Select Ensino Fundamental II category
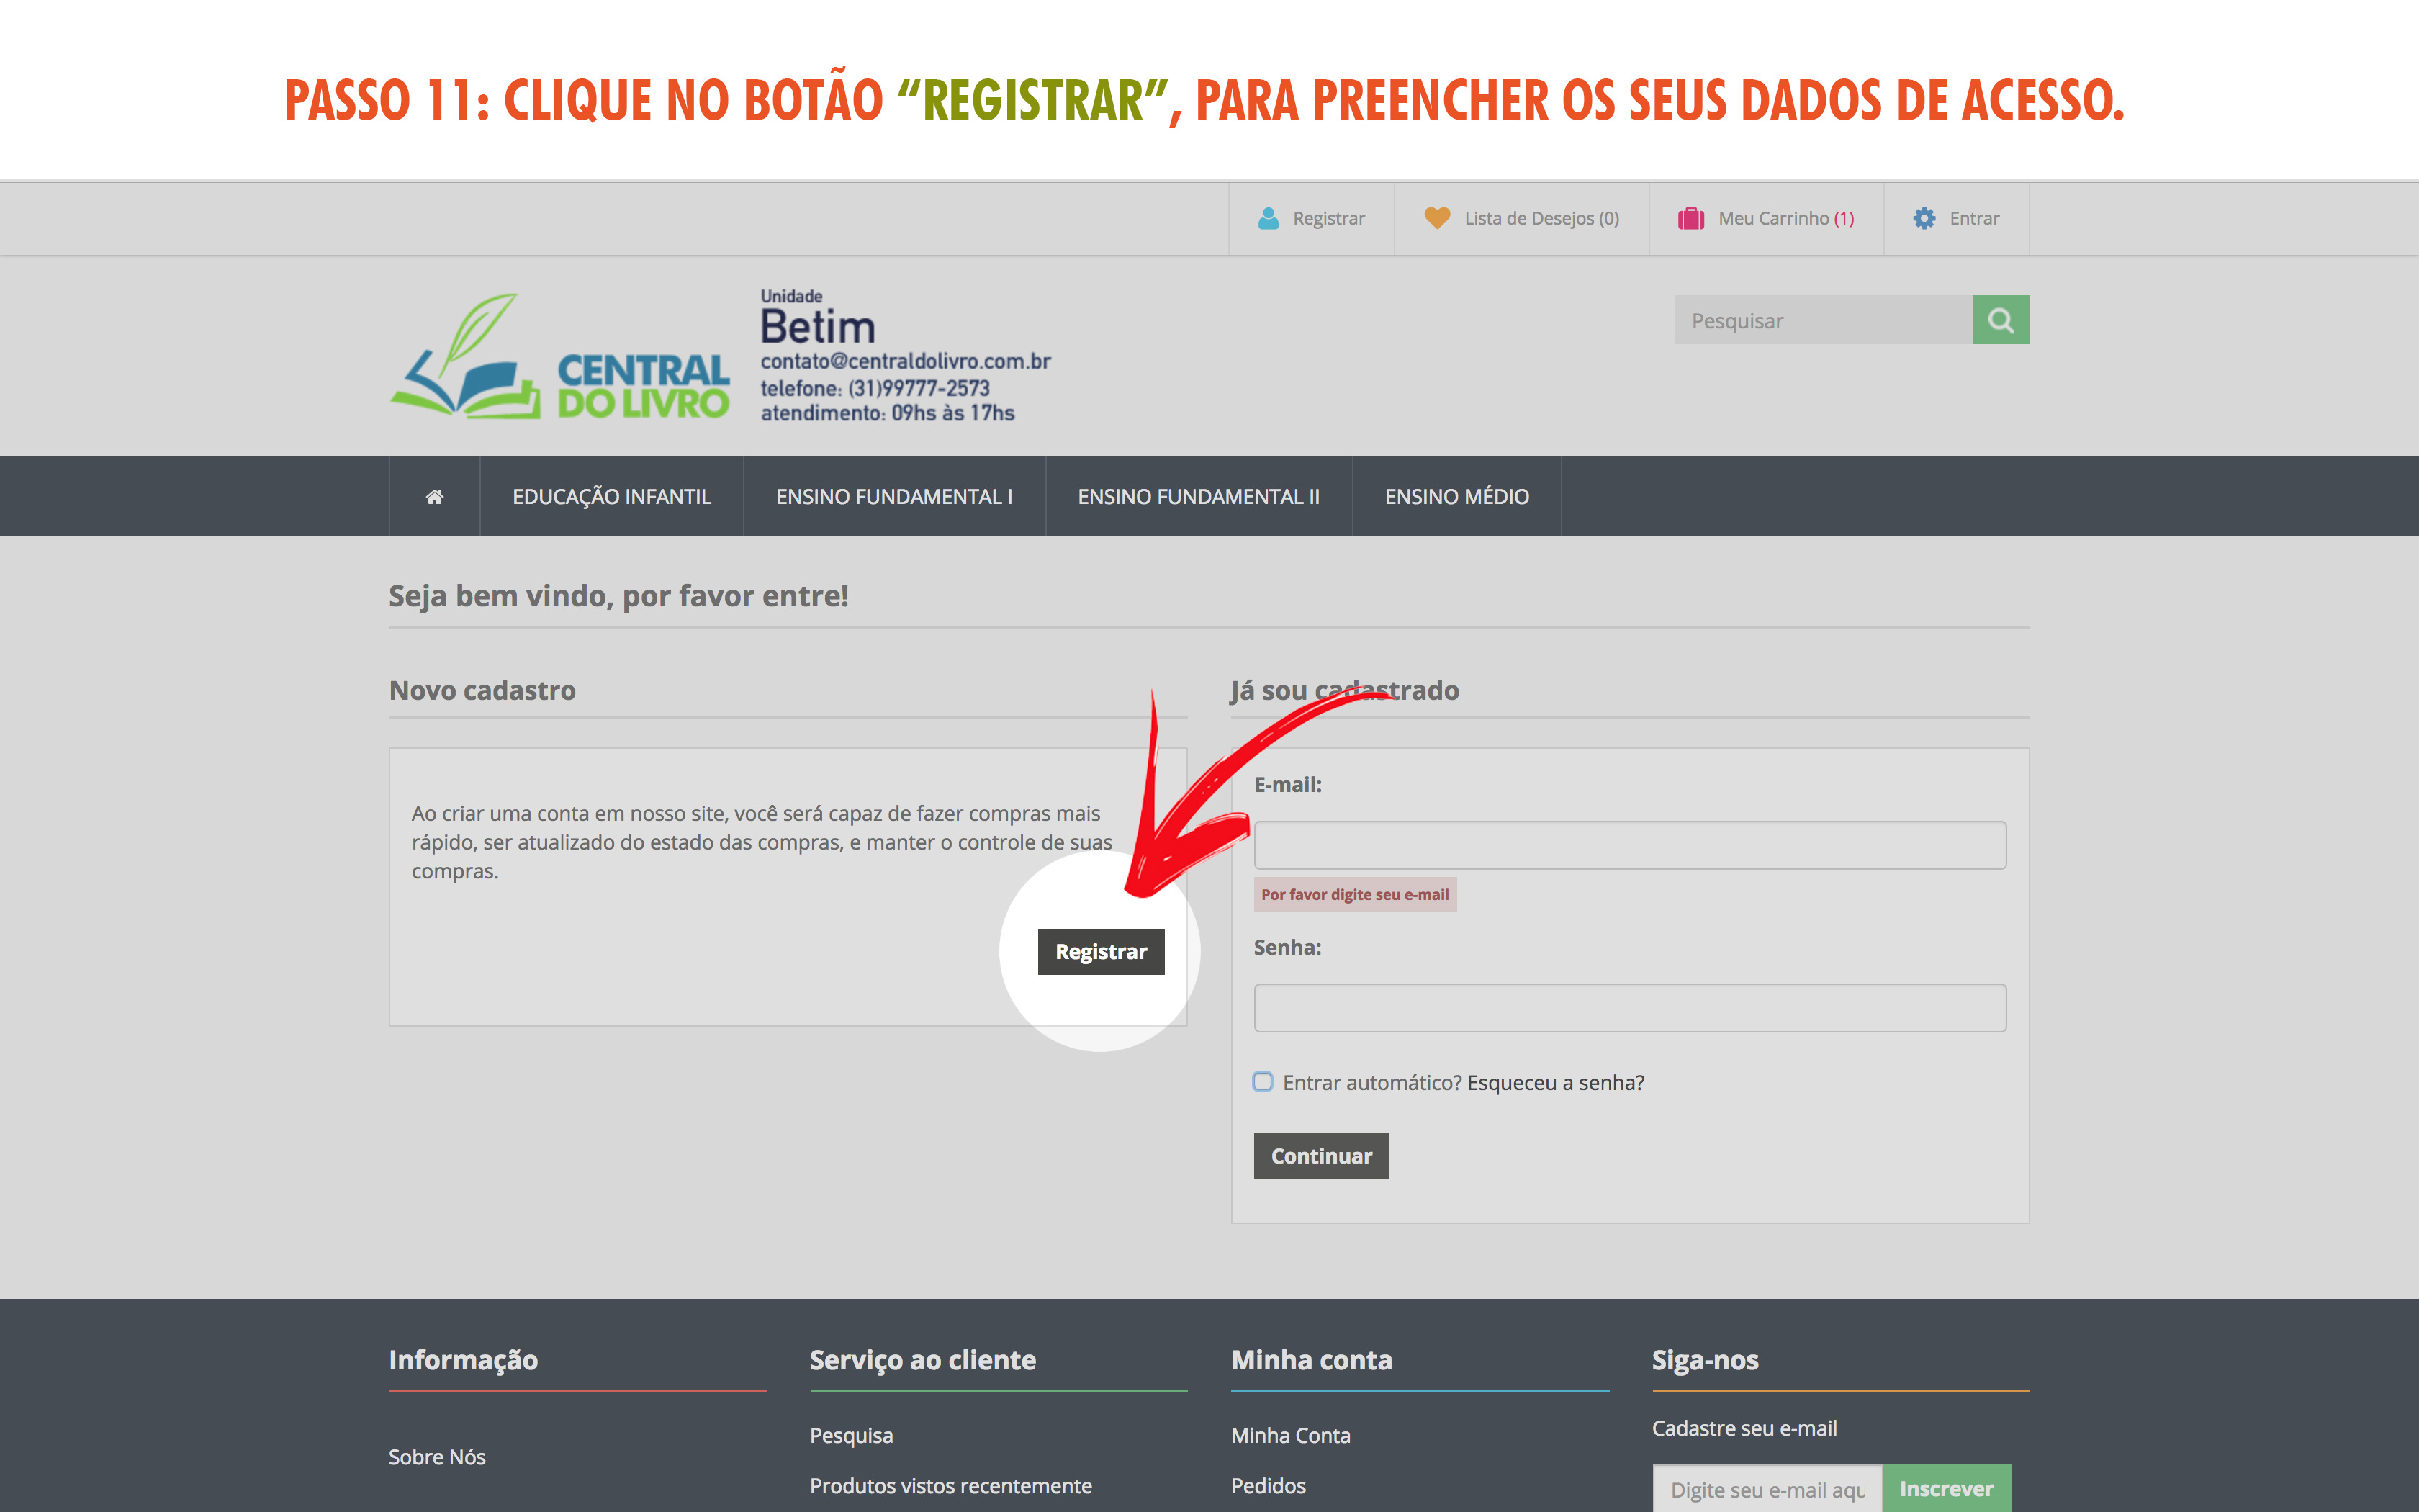This screenshot has height=1512, width=2419. [x=1197, y=497]
